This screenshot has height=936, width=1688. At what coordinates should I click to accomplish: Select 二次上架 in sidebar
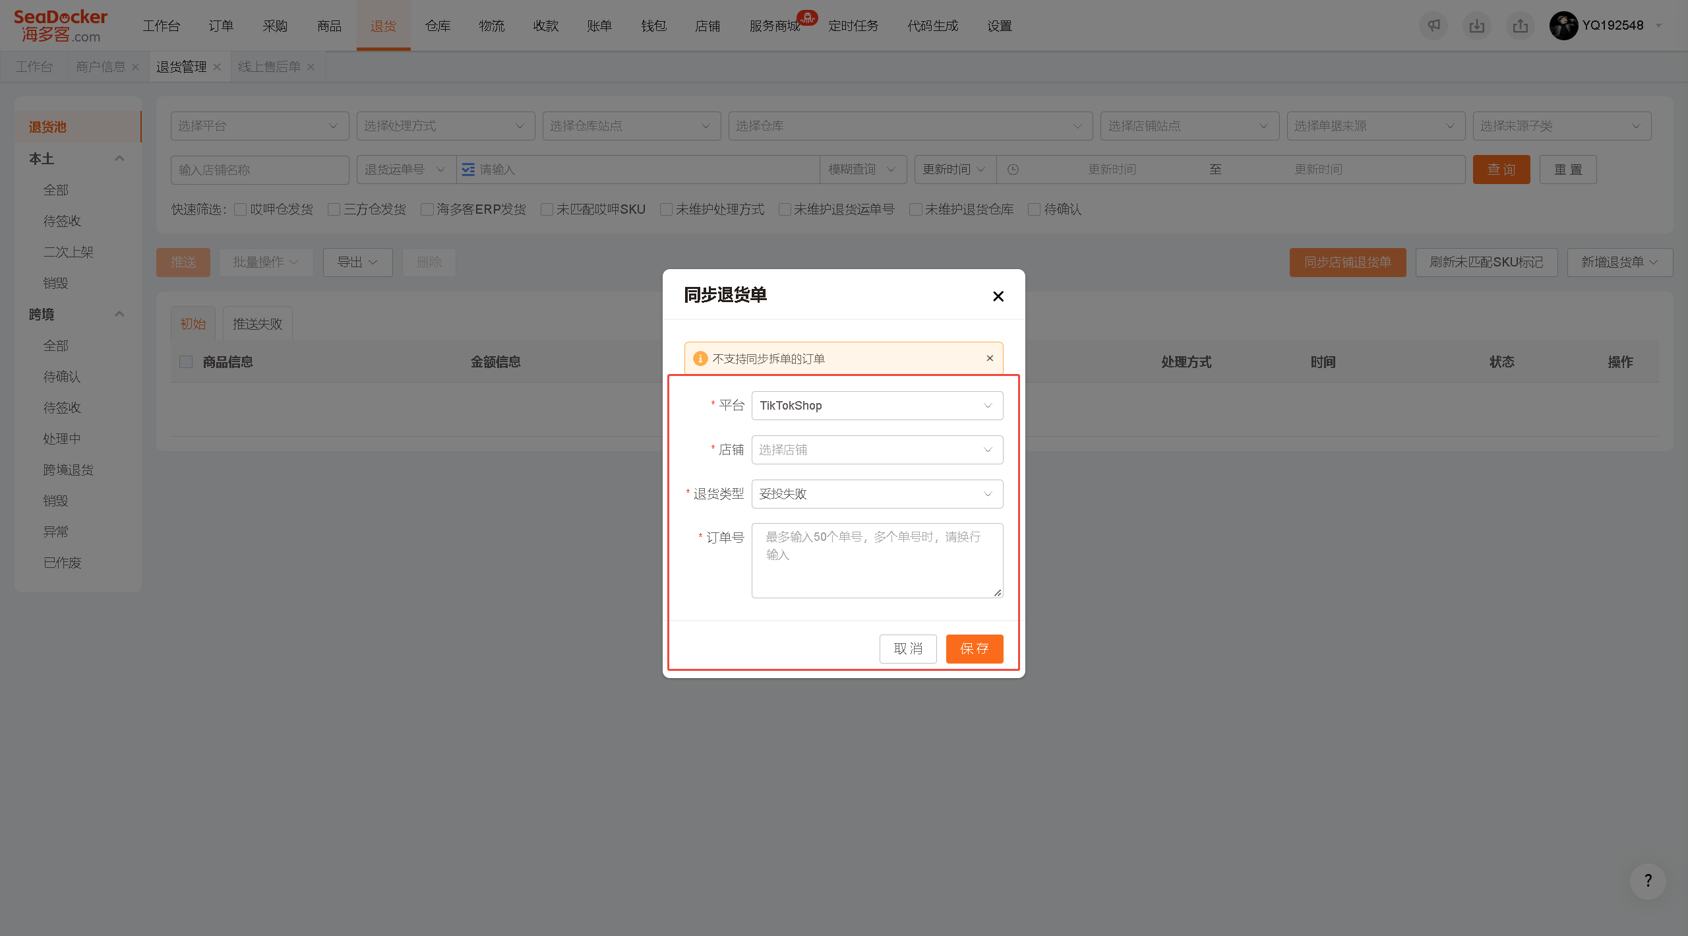click(x=69, y=252)
